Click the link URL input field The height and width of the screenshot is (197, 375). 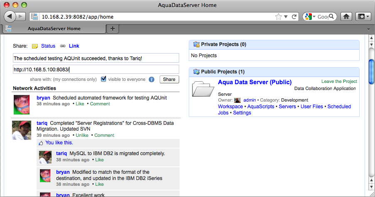[x=96, y=69]
